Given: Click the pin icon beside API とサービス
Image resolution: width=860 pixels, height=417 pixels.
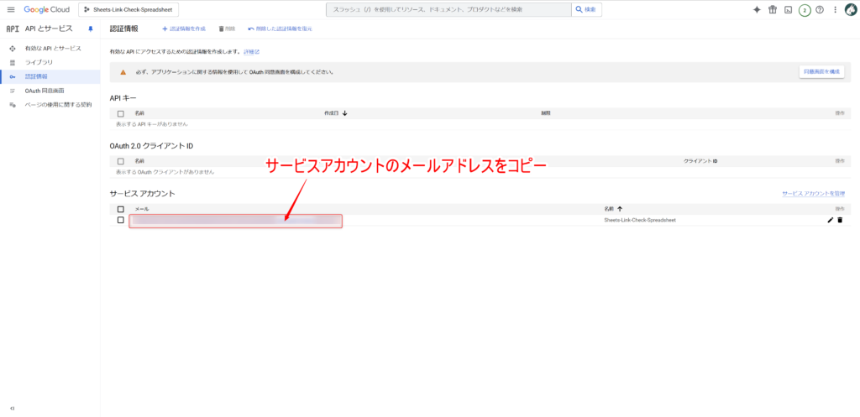Looking at the screenshot, I should [x=91, y=29].
